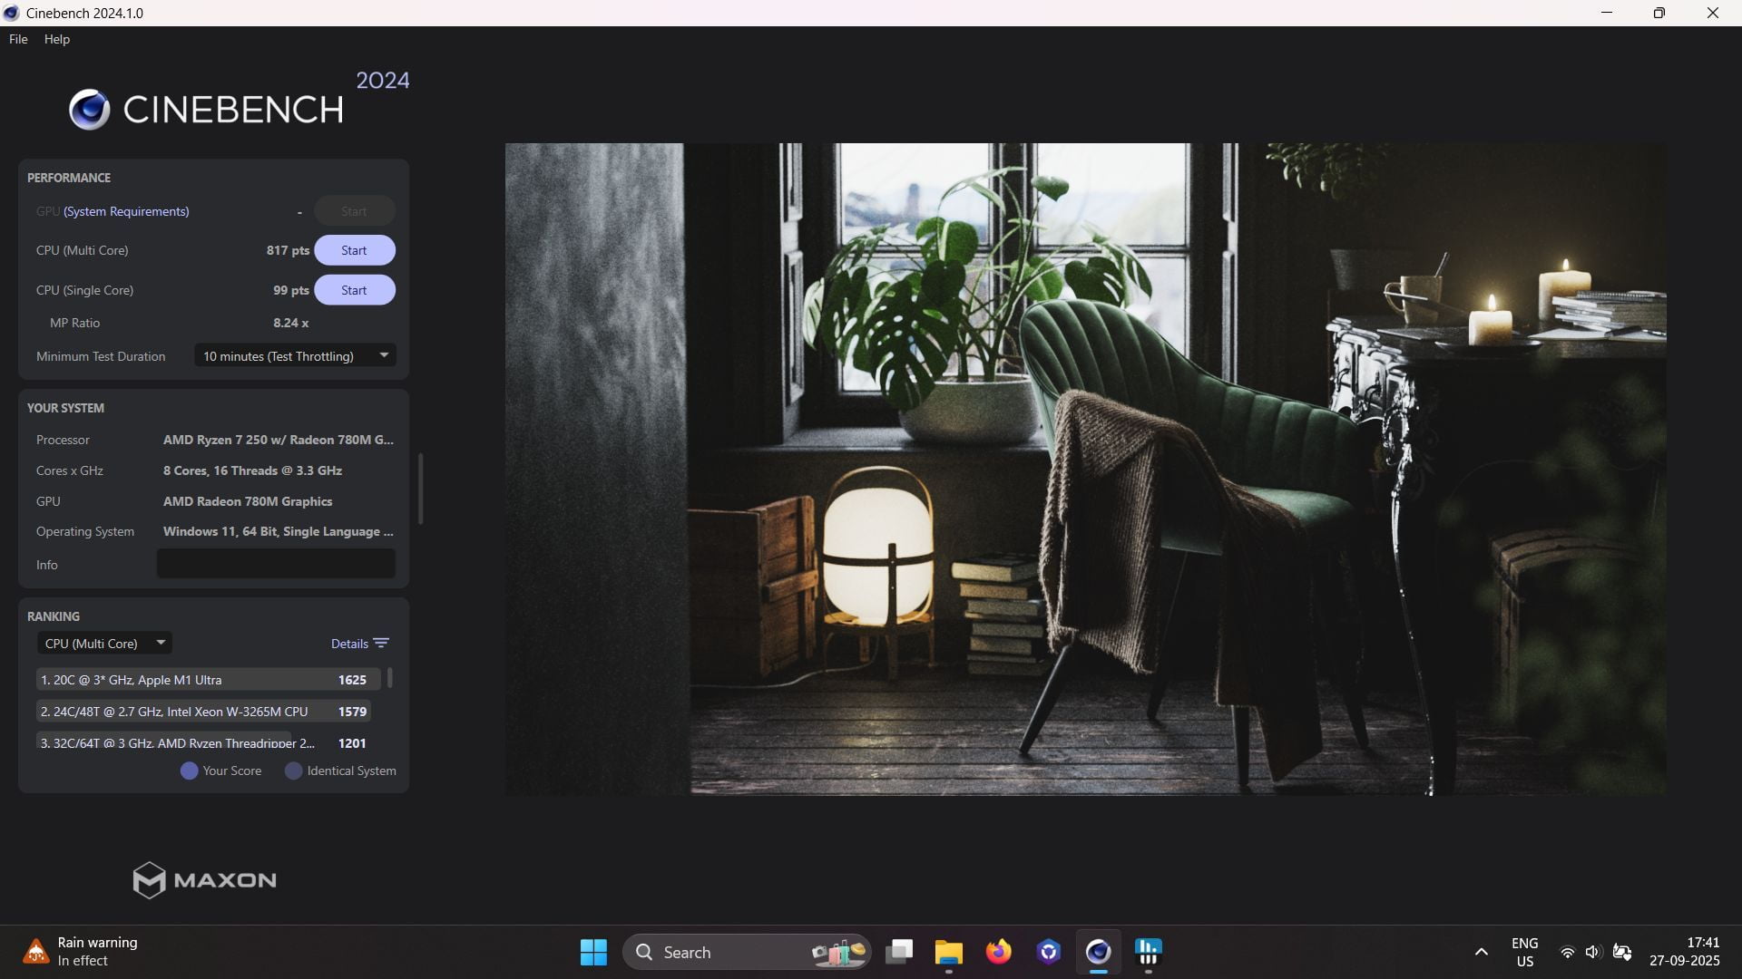Click the Maxon logo
1742x979 pixels.
tap(204, 880)
